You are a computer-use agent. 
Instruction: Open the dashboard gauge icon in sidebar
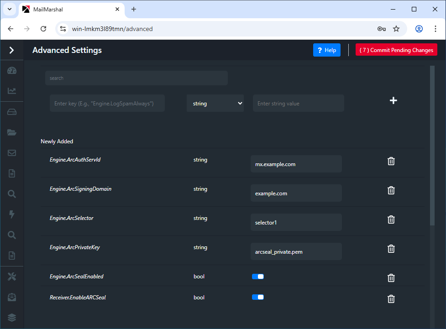[12, 71]
